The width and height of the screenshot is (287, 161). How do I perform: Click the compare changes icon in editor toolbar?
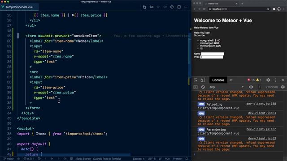click(144, 7)
